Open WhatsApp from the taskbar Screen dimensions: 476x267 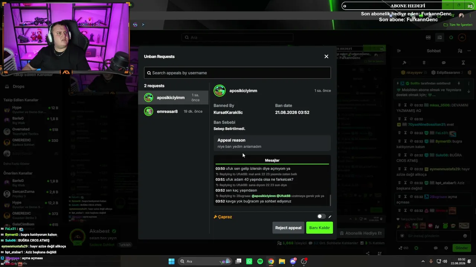249,261
